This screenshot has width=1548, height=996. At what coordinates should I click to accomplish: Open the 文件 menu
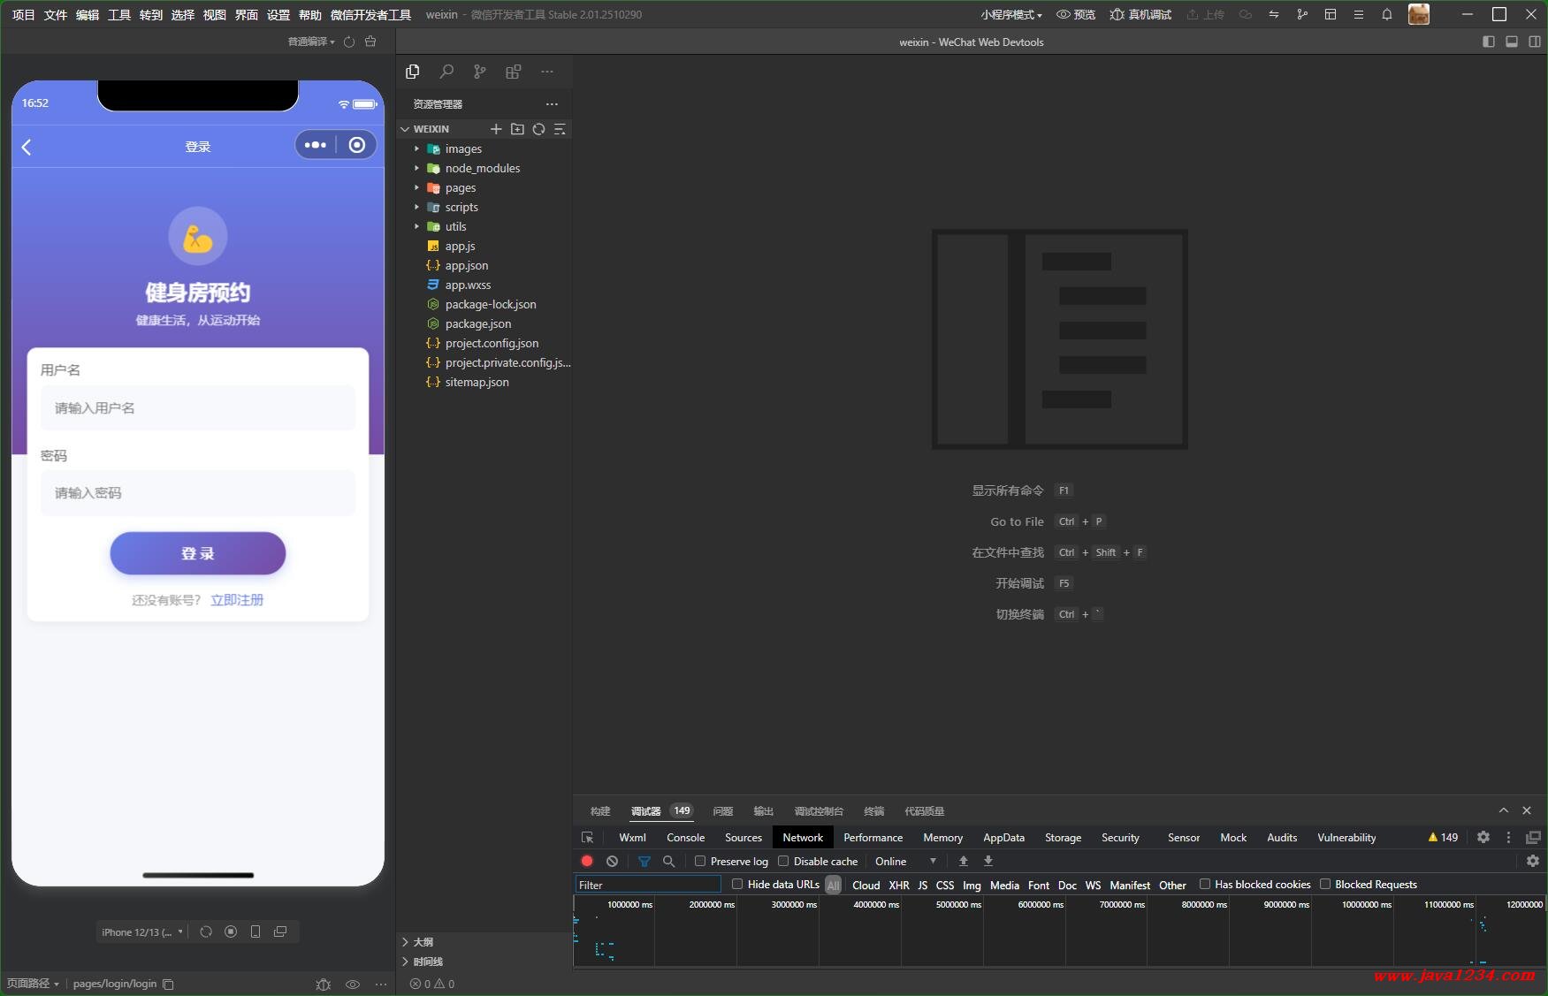[x=56, y=14]
